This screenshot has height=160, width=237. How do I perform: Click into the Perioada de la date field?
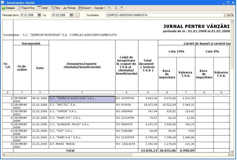pos(29,15)
